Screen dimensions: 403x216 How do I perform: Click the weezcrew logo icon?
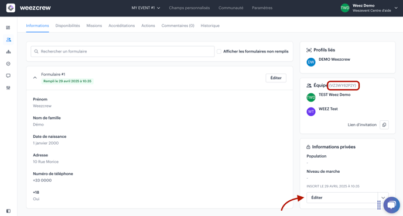(x=11, y=8)
